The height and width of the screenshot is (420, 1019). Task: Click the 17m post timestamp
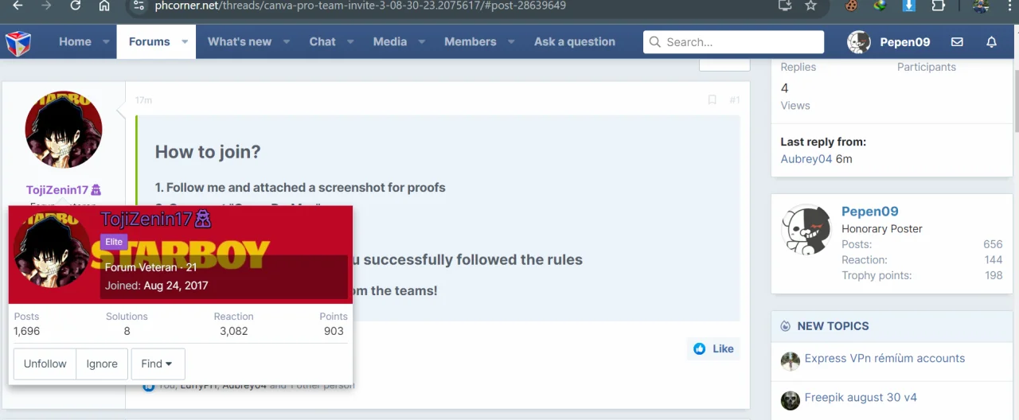pos(143,100)
